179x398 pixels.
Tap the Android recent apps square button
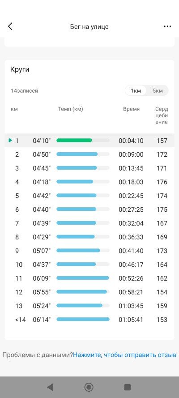127,387
